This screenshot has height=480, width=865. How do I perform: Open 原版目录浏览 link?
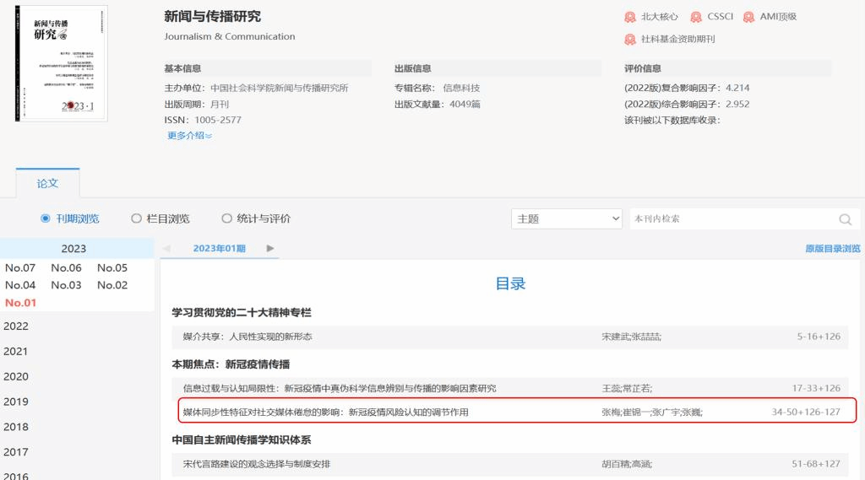pyautogui.click(x=832, y=249)
